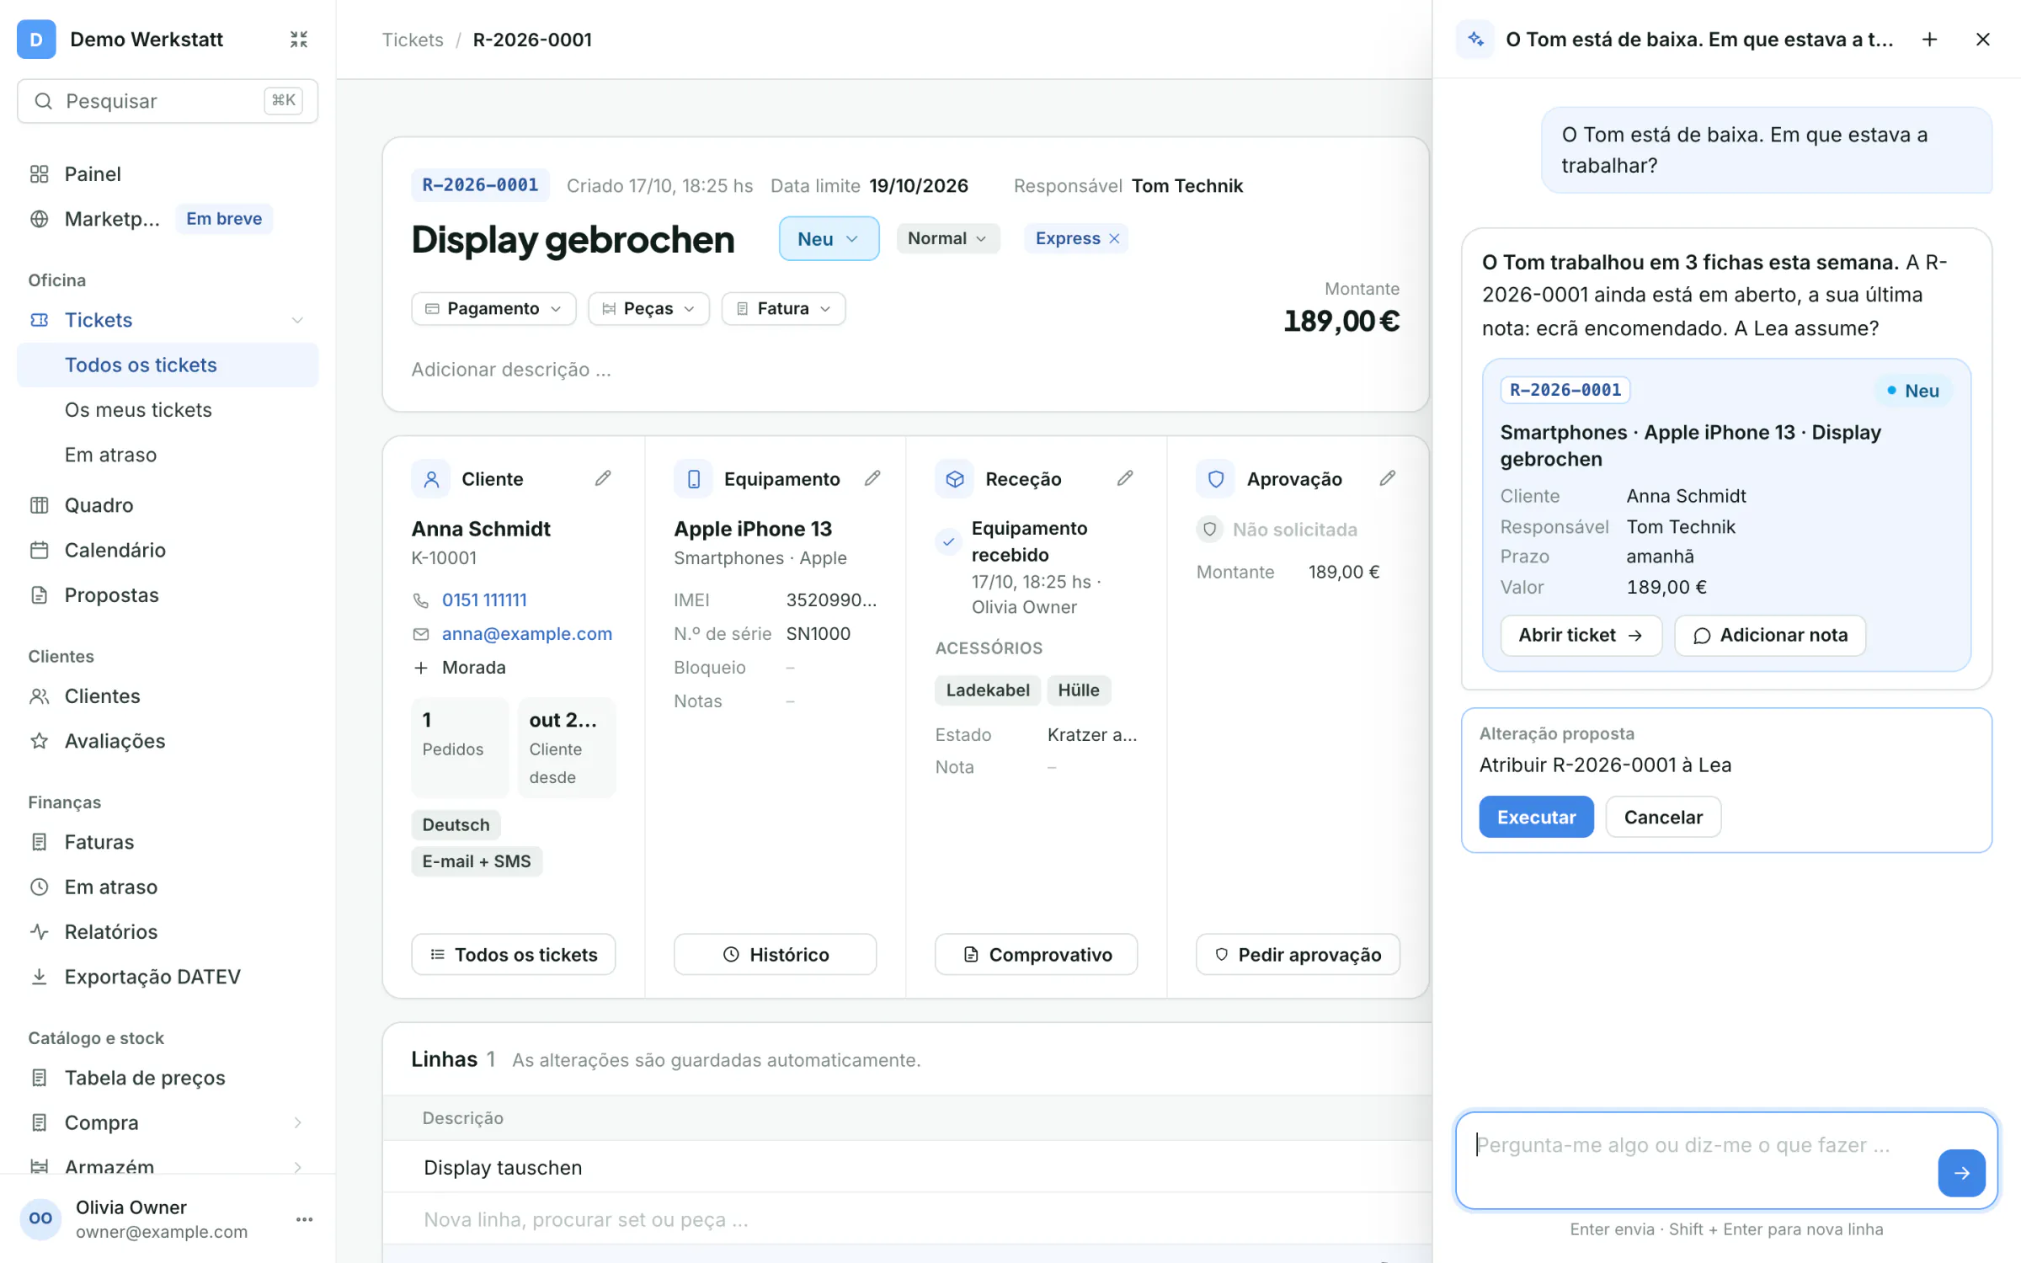
Task: Open the Fatura dropdown
Action: click(783, 308)
